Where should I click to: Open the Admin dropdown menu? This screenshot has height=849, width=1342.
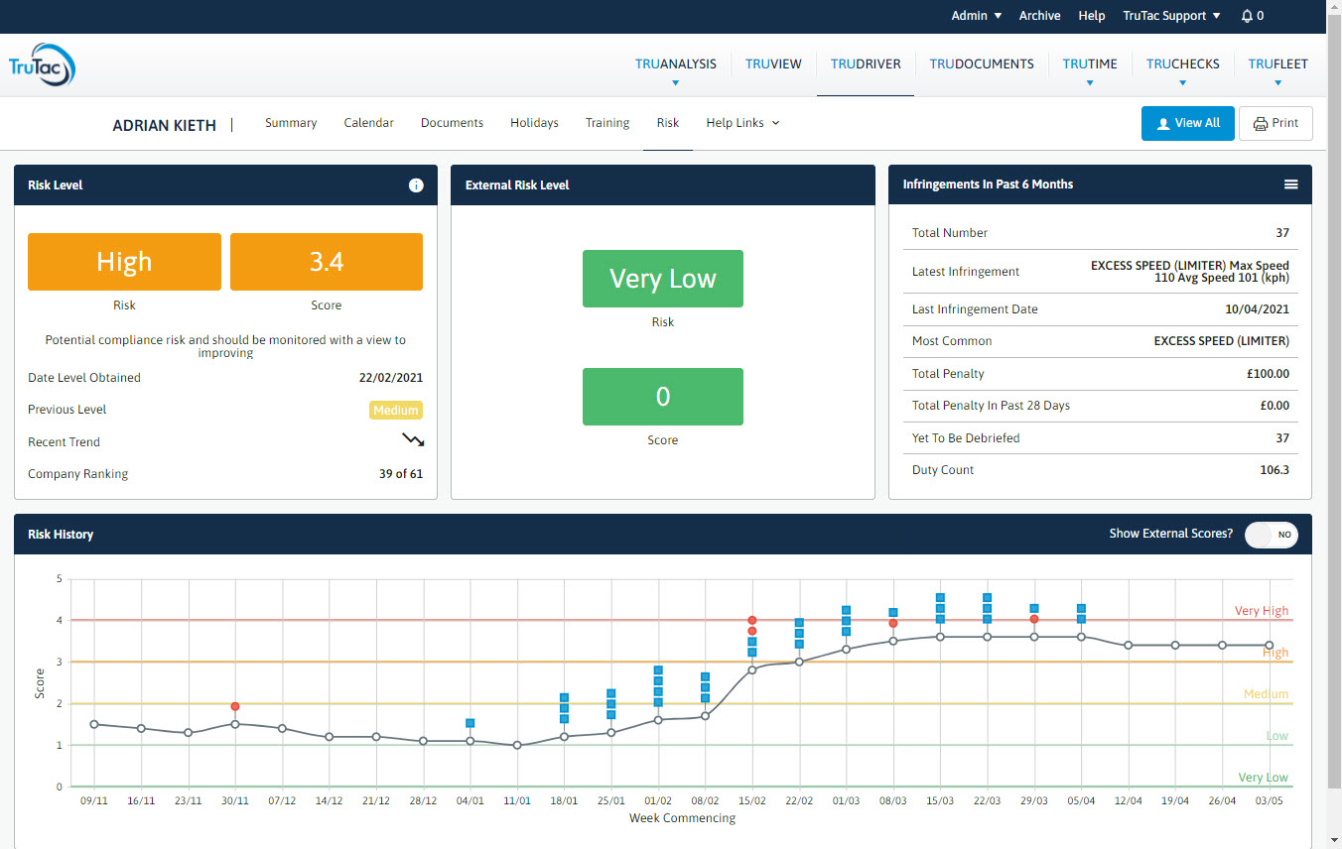pyautogui.click(x=974, y=15)
